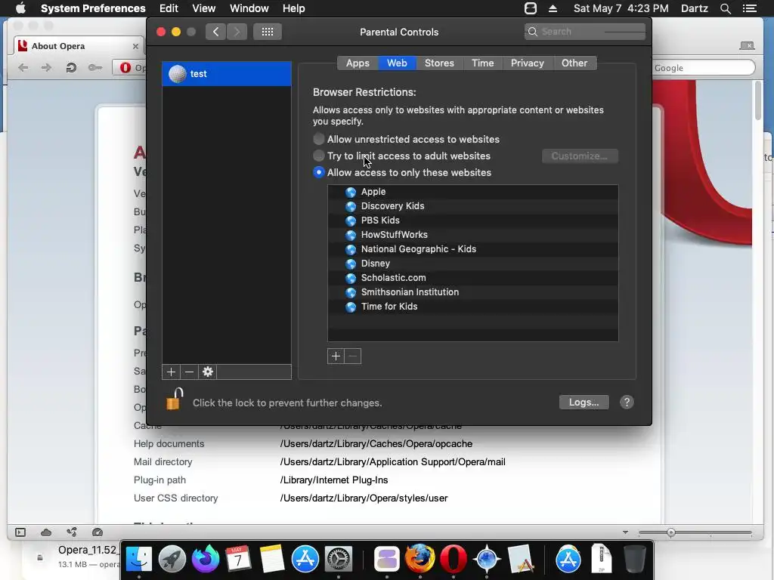Image resolution: width=774 pixels, height=580 pixels.
Task: Open Launchpad from the Dock
Action: [x=172, y=560]
